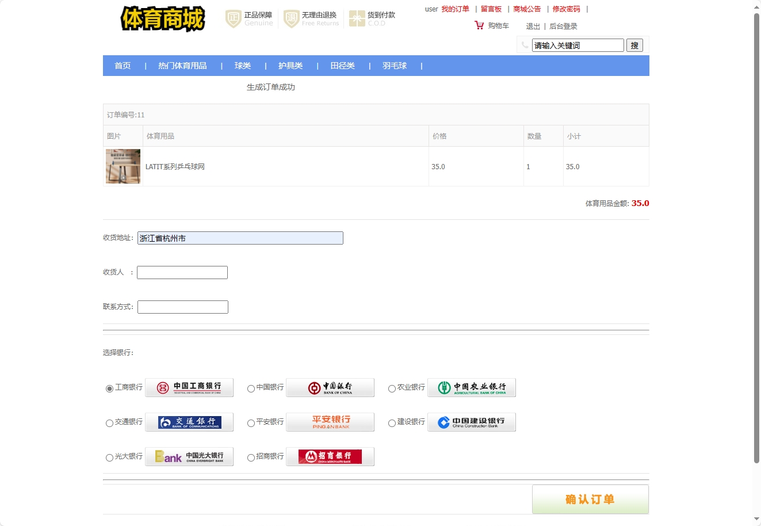Select the 建设银行 radio button

(392, 423)
